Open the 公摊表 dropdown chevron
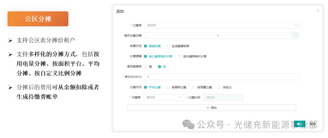The image size is (328, 138). [x=296, y=25]
